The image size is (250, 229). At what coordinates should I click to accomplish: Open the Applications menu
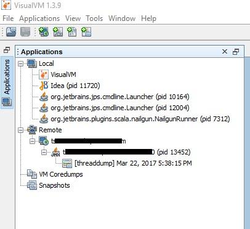pyautogui.click(x=39, y=18)
